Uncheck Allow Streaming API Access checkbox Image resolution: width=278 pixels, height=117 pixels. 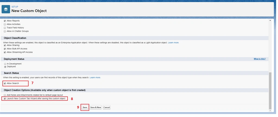5,52
